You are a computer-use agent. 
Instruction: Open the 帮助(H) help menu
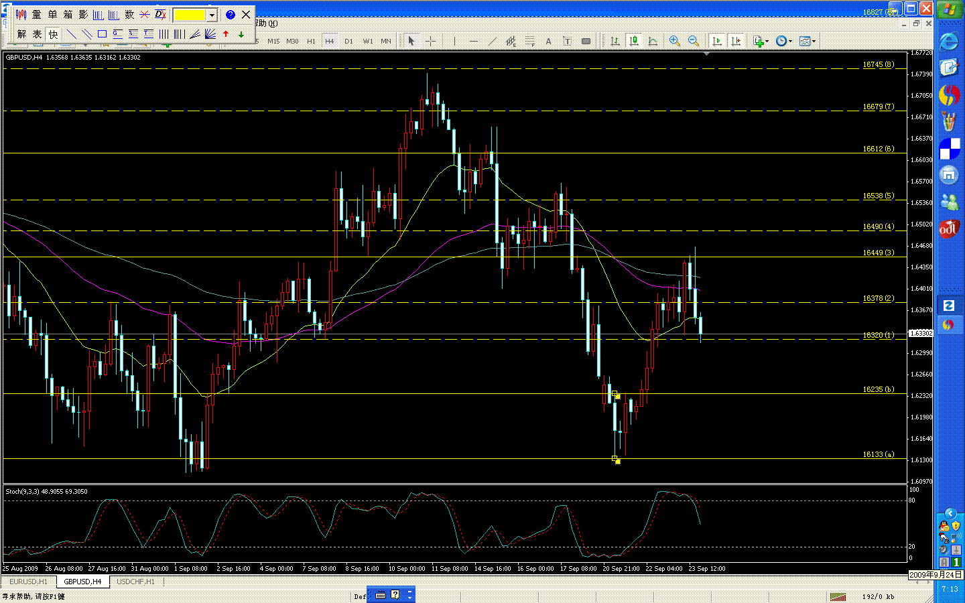tap(266, 23)
